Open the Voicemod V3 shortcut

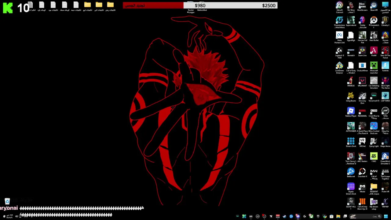[x=374, y=97]
